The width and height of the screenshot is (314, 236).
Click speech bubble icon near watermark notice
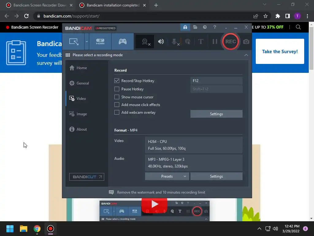point(111,192)
